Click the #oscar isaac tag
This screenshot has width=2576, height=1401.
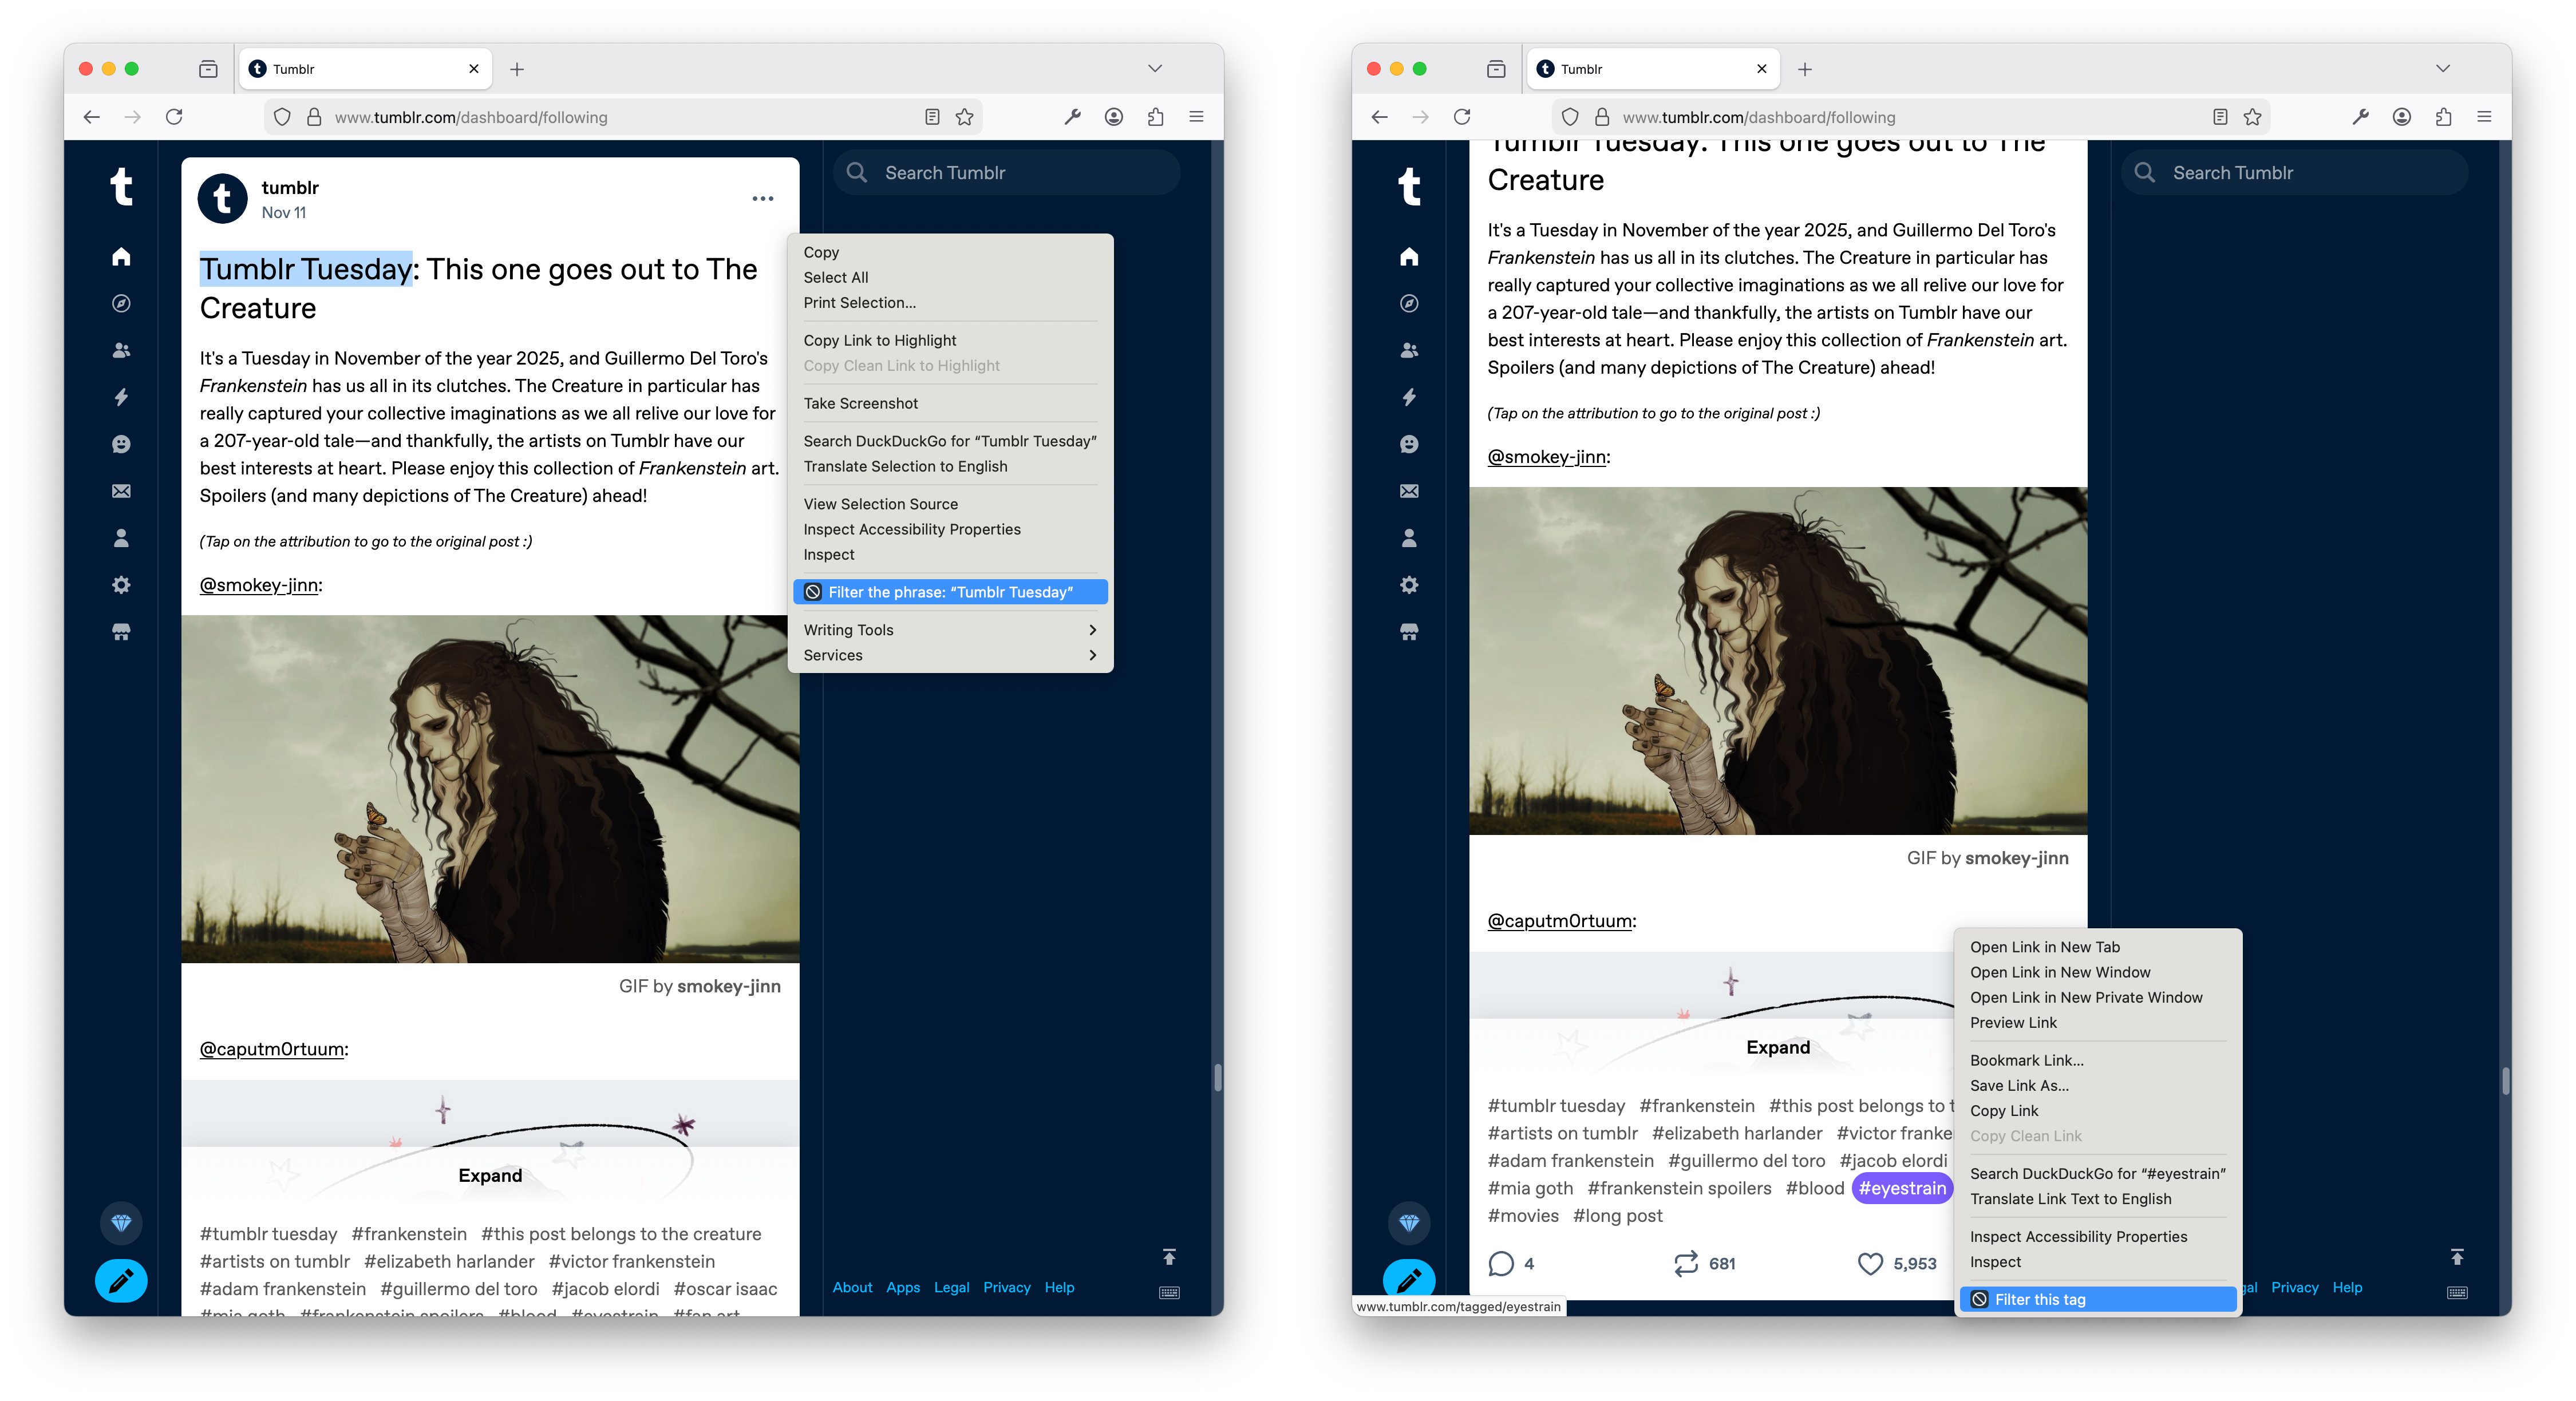pyautogui.click(x=725, y=1289)
